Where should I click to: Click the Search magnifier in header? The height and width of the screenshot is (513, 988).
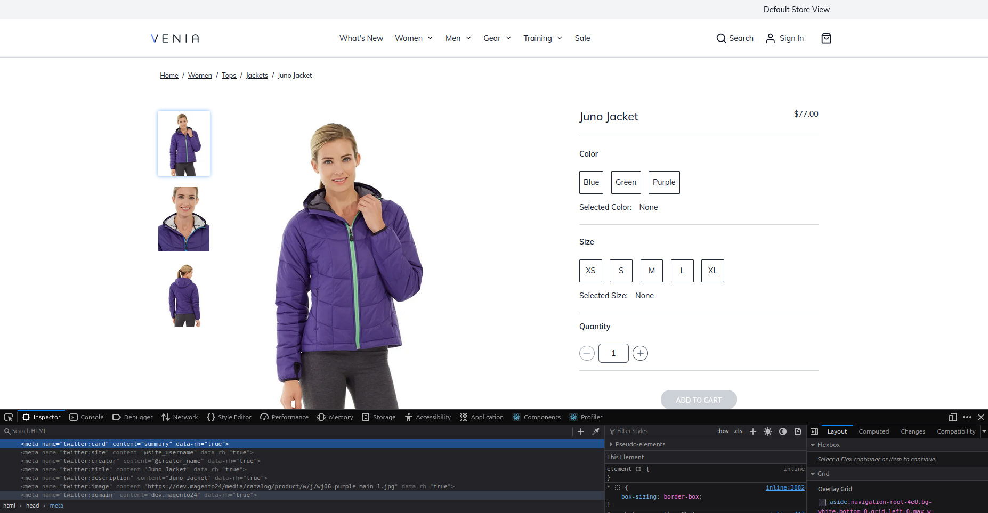[x=721, y=38]
